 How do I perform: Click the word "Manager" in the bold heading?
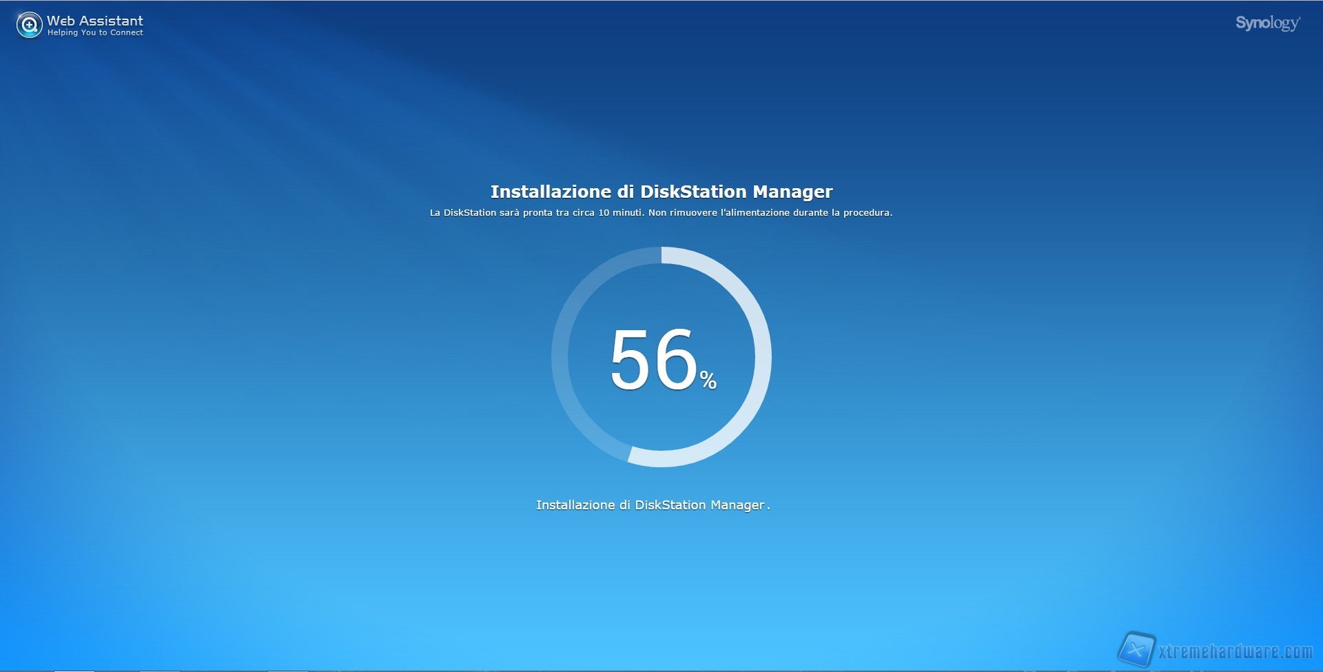(x=792, y=192)
